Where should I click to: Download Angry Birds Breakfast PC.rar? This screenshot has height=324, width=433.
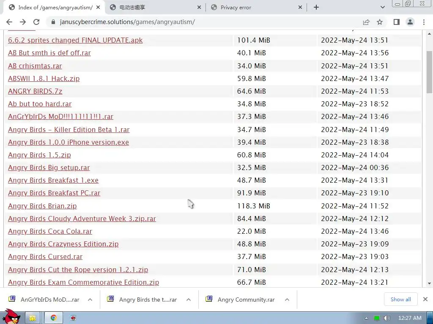click(54, 193)
